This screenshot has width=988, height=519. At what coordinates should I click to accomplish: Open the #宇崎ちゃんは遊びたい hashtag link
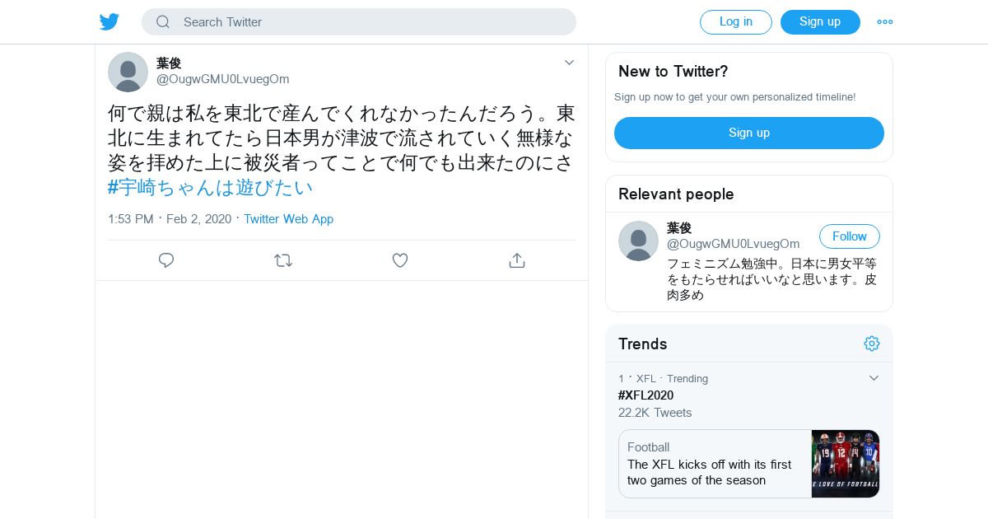(211, 187)
